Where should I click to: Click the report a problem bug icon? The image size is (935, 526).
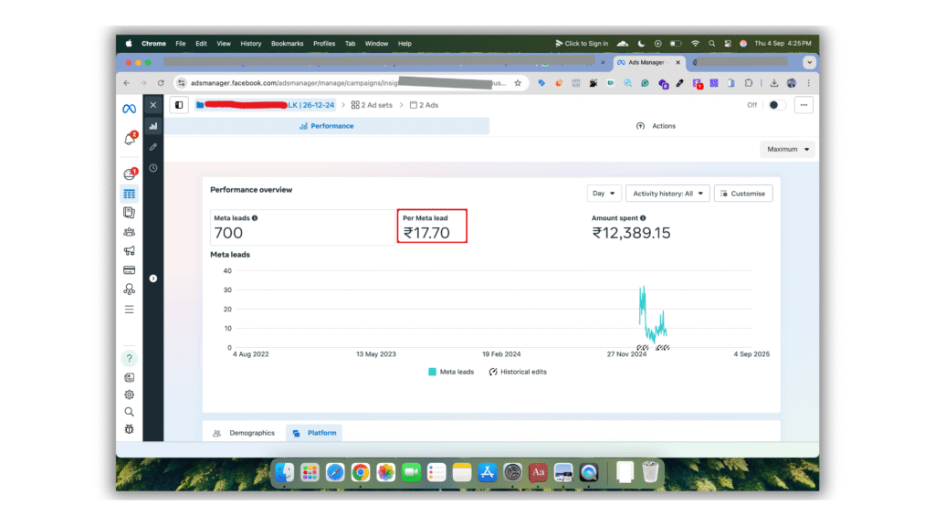point(130,428)
